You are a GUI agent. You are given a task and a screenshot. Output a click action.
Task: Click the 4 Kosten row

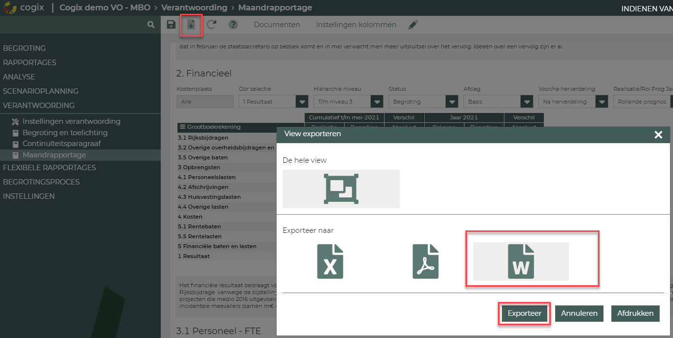[226, 217]
